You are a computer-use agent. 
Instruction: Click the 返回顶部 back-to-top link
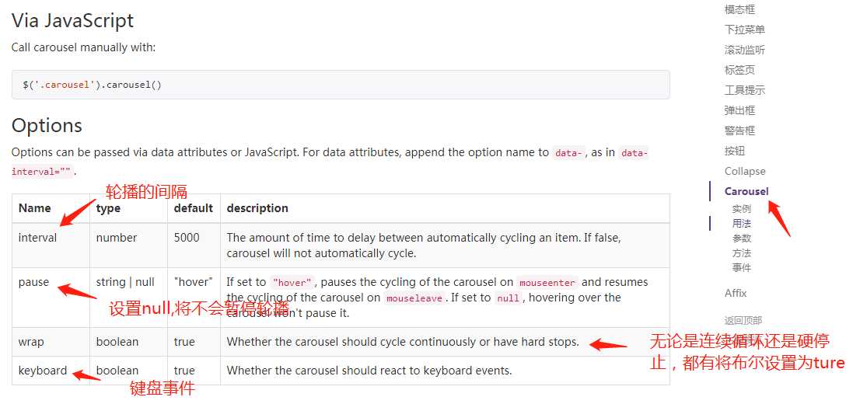(x=743, y=320)
